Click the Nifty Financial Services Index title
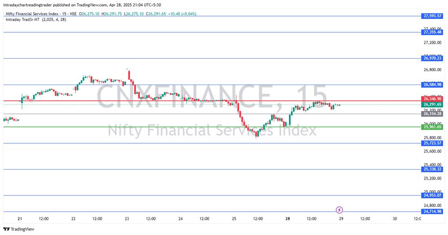The width and height of the screenshot is (448, 235). (x=32, y=14)
